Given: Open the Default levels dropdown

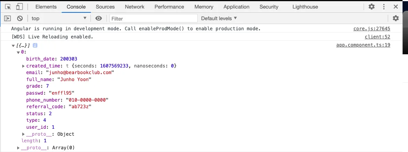Looking at the screenshot, I should pyautogui.click(x=219, y=18).
